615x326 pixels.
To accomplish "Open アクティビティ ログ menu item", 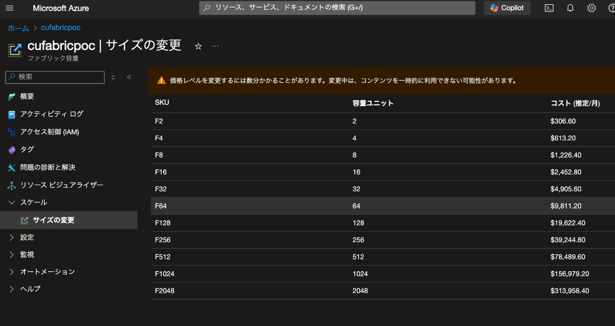I will pyautogui.click(x=52, y=114).
